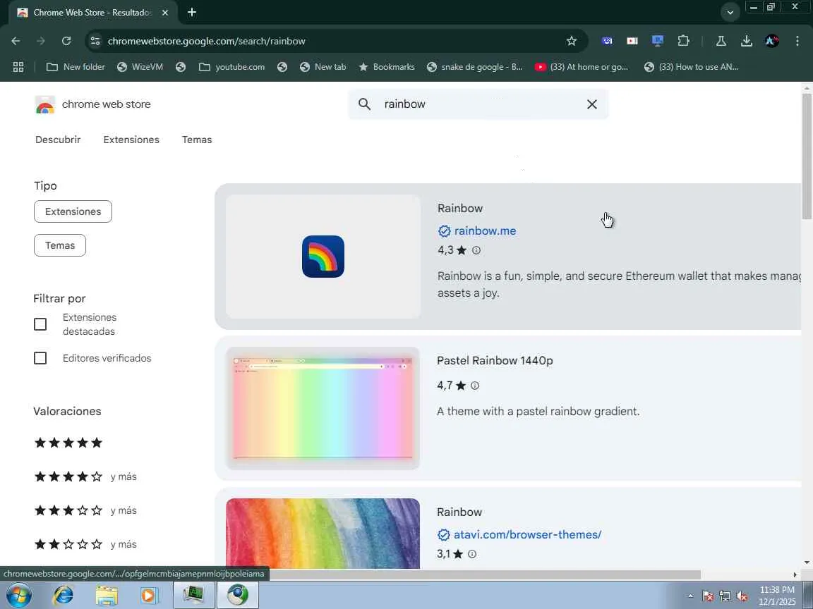Open the profile avatar menu
Viewport: 813px width, 609px height.
click(771, 41)
